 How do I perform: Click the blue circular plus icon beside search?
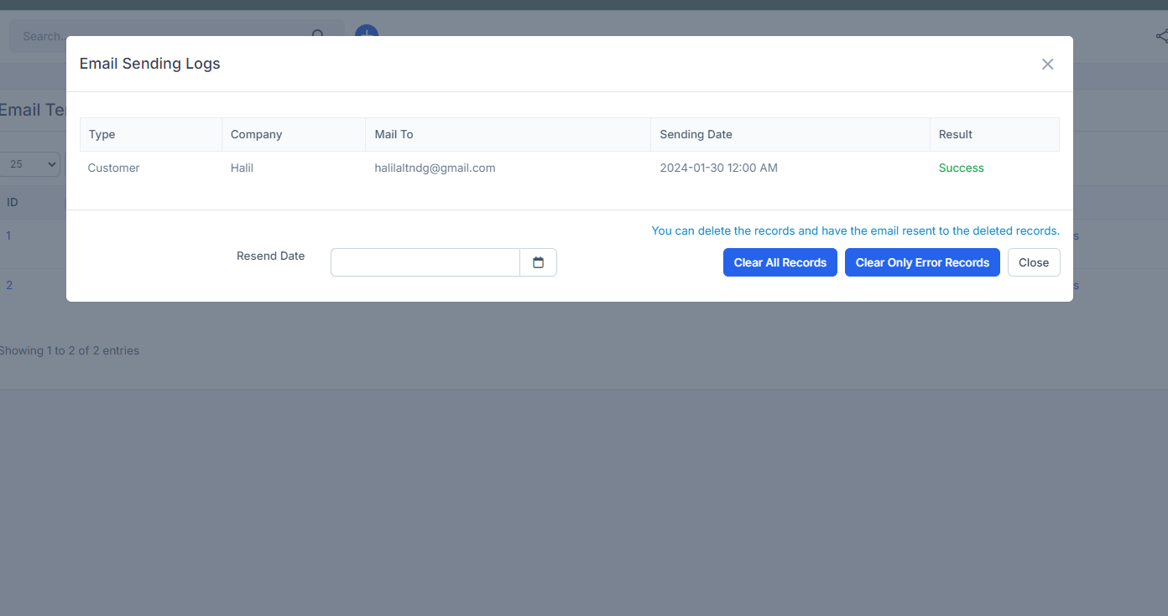coord(367,36)
